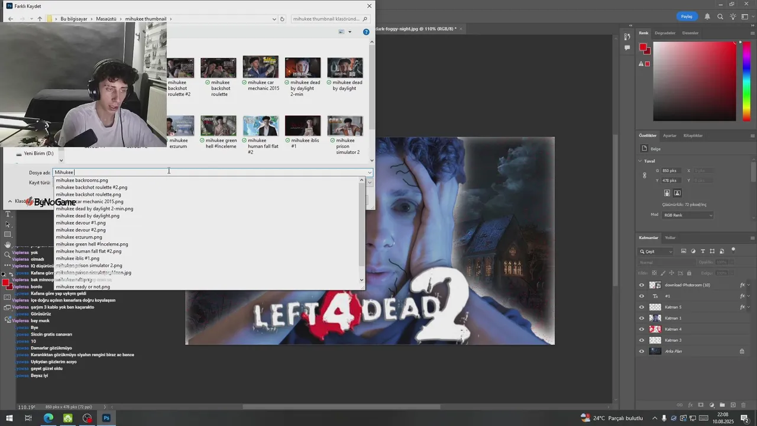
Task: Add a layer mask
Action: pos(701,405)
